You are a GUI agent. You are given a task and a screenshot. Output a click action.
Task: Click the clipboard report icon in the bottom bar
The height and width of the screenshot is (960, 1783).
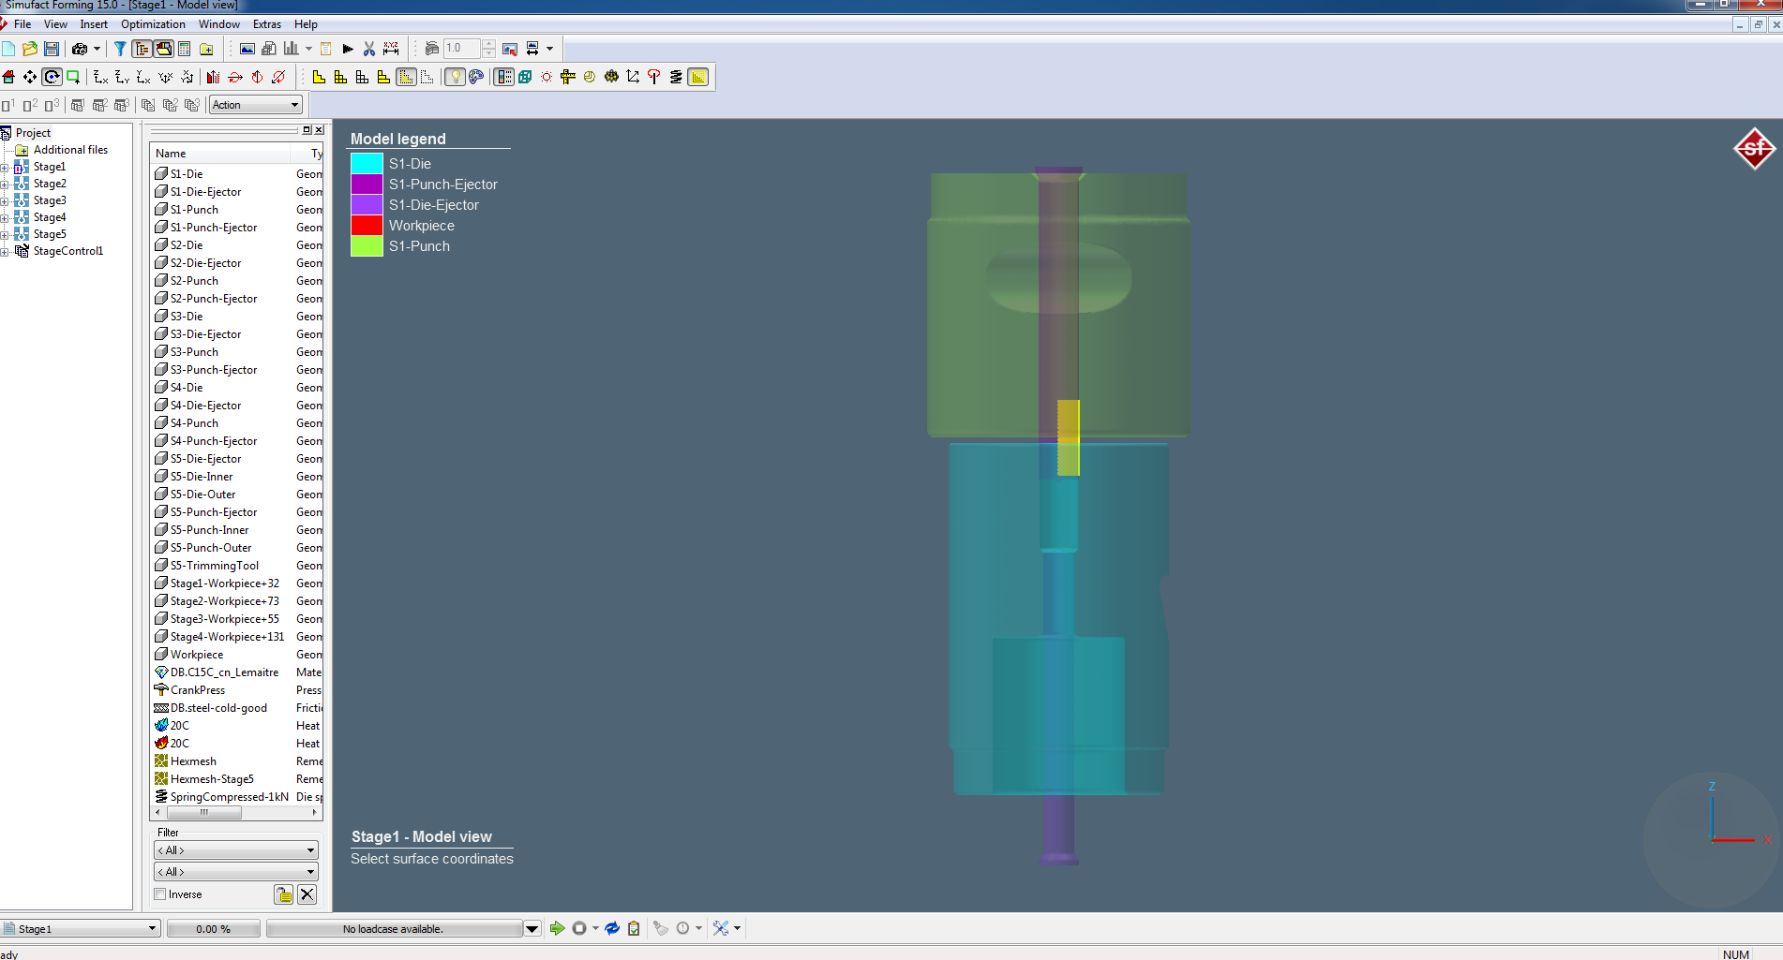tap(634, 928)
